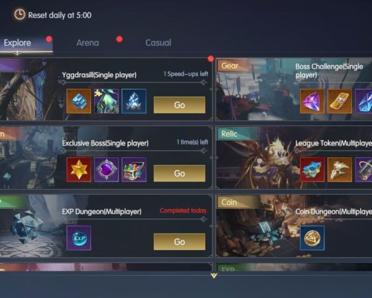
Task: Click the clock icon beside Reset daily
Action: (19, 14)
